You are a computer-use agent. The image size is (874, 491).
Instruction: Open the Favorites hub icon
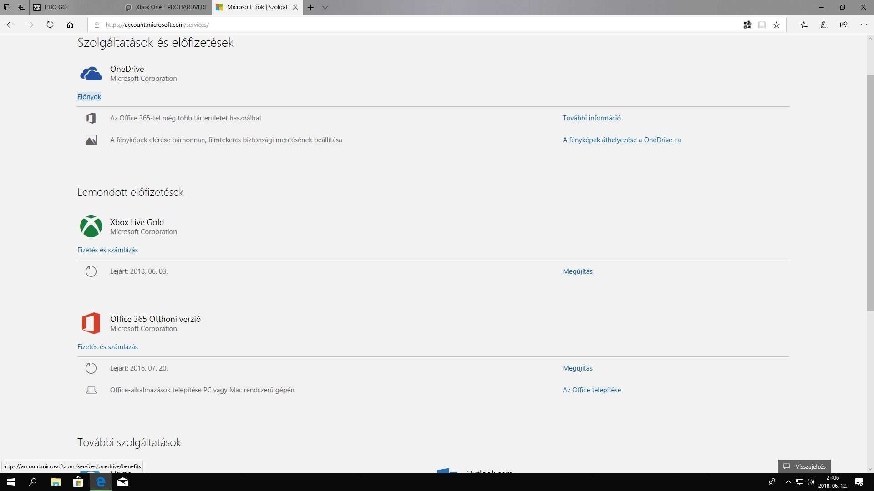coord(804,25)
